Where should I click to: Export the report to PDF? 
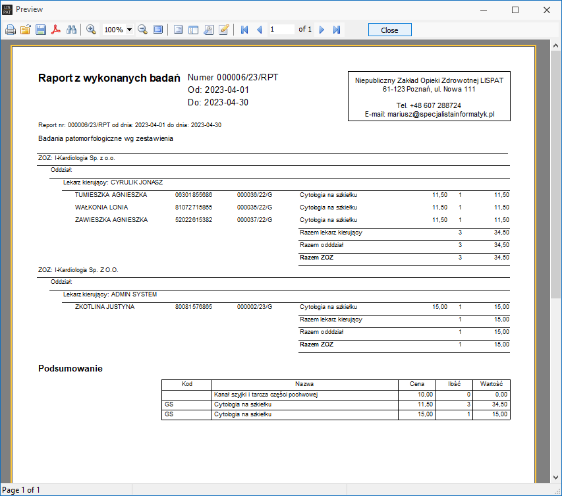click(x=57, y=30)
